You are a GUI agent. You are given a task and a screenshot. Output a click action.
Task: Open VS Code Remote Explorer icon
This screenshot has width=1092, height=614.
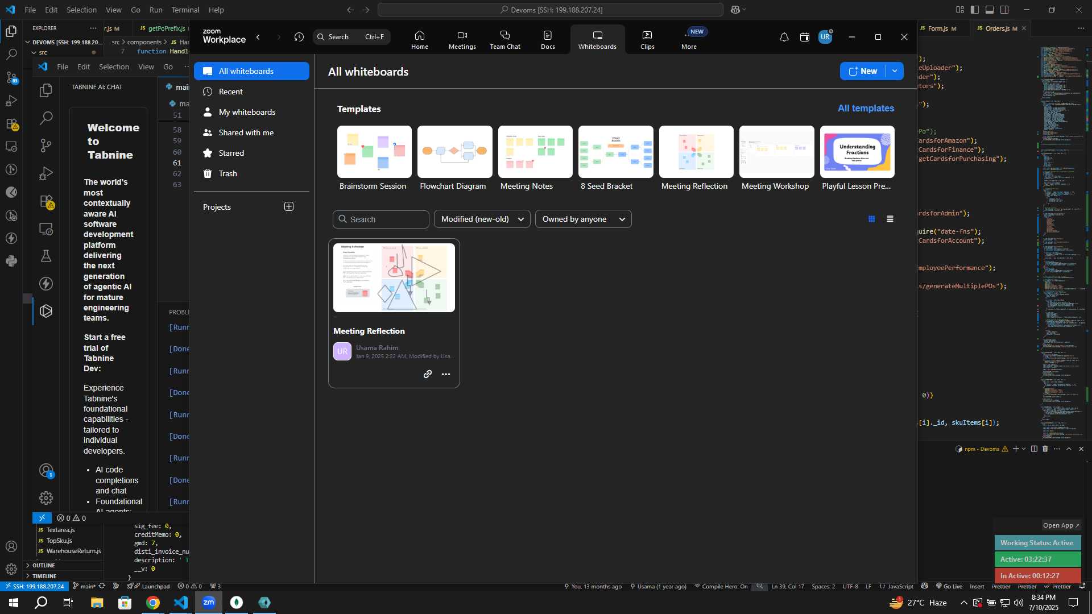coord(11,146)
